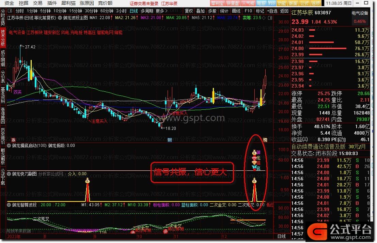Switch to 30分钟 timeframe
Image resolution: width=377 pixels, height=243 pixels.
(x=91, y=11)
